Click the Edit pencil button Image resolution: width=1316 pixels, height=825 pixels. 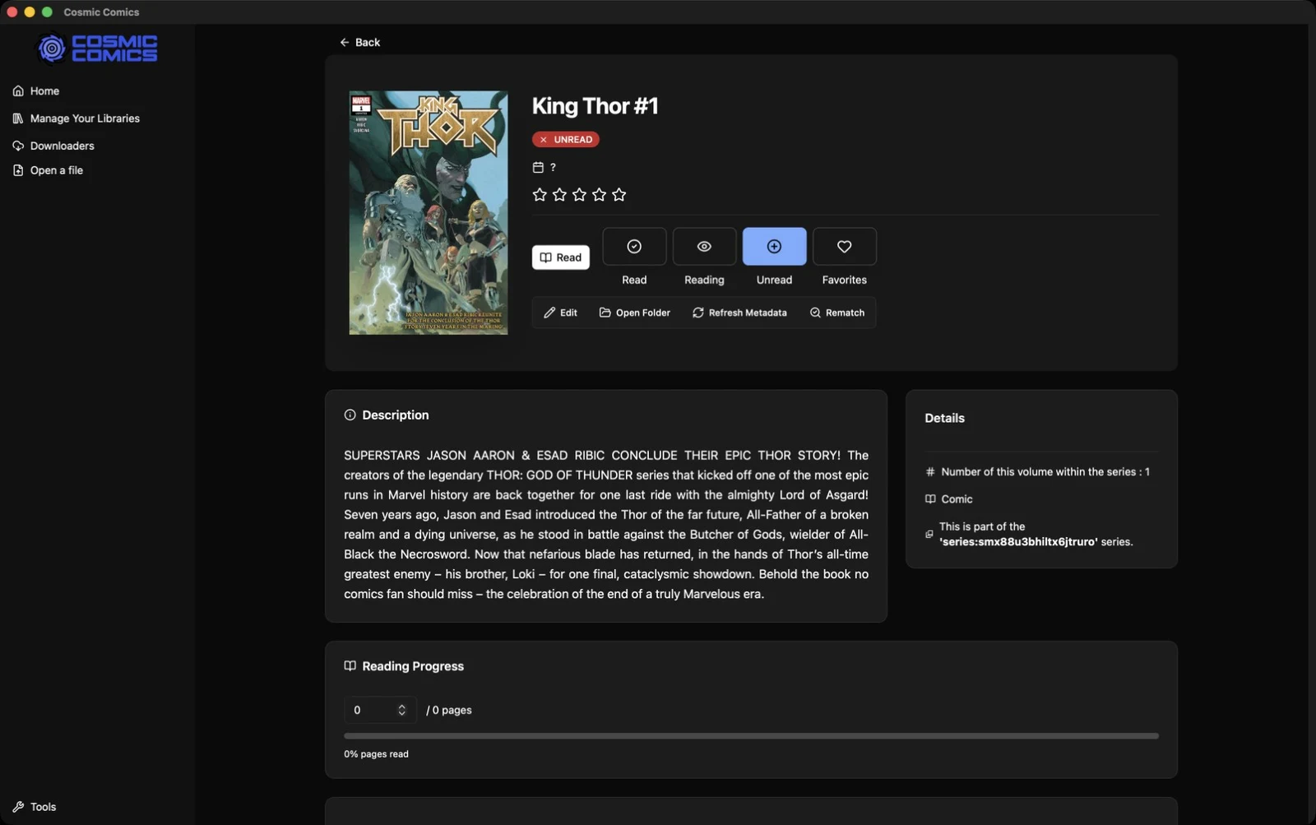[560, 313]
